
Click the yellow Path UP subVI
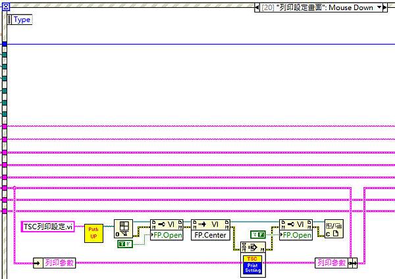tap(93, 233)
